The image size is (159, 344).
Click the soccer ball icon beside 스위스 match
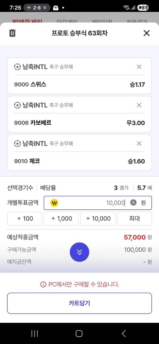pyautogui.click(x=17, y=67)
